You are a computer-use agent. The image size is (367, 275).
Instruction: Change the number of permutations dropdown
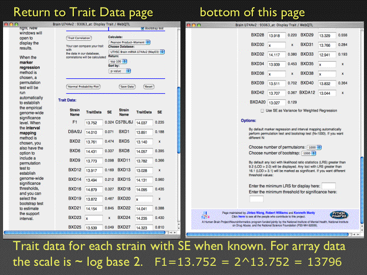308,147
